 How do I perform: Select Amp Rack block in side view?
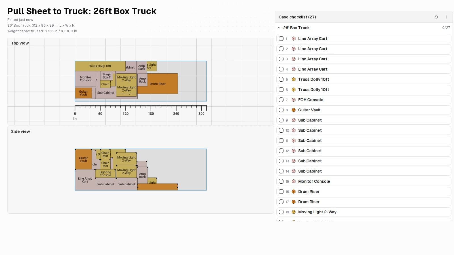click(x=142, y=175)
